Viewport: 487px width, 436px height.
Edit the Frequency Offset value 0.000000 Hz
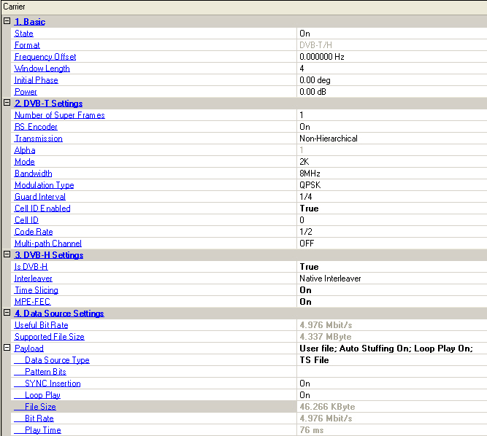[322, 57]
